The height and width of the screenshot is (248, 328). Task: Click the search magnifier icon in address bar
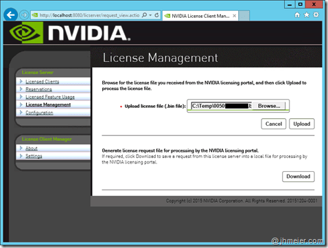[144, 15]
